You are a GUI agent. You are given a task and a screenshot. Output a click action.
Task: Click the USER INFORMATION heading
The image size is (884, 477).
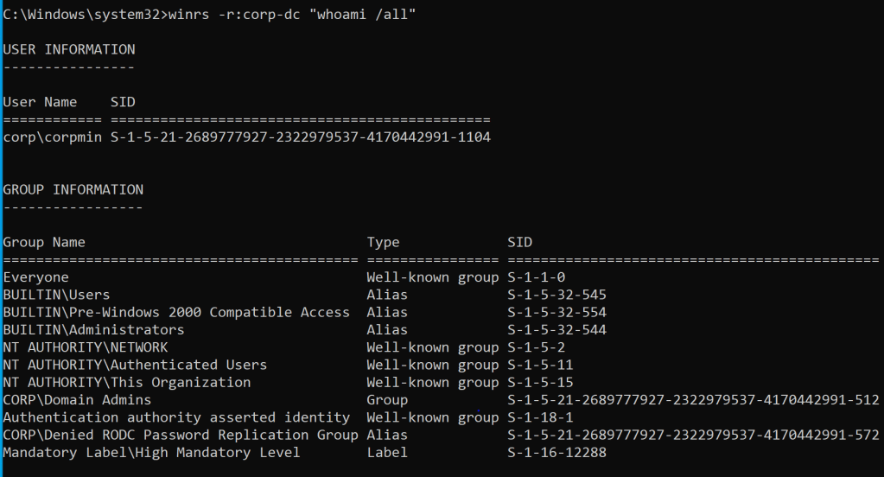click(69, 49)
